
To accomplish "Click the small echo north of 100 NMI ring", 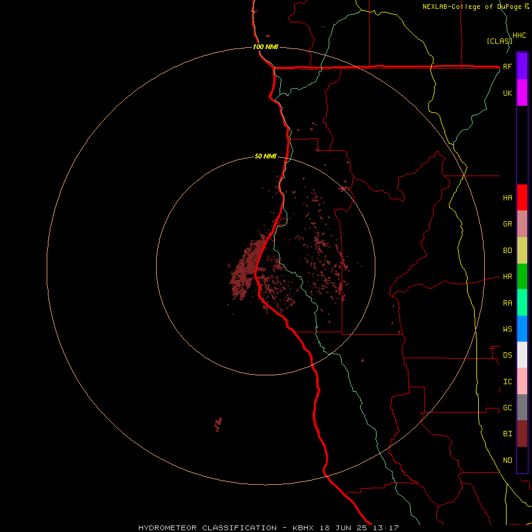I will (268, 36).
